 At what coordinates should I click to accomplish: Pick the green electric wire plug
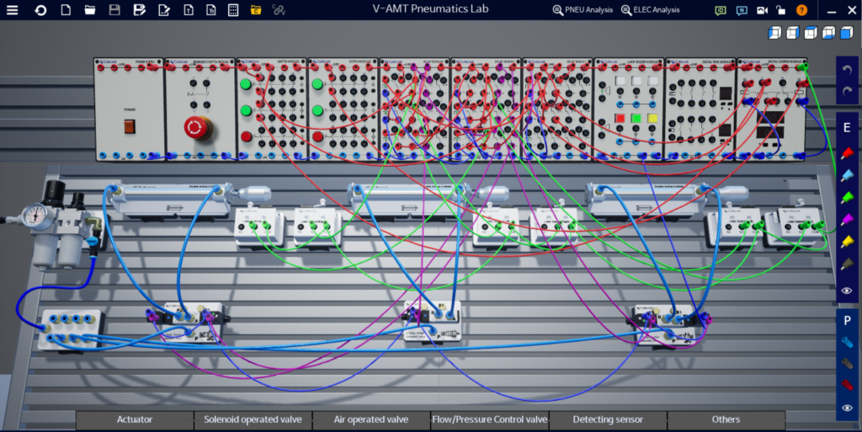(847, 197)
